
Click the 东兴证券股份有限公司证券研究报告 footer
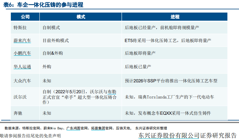click(x=187, y=135)
